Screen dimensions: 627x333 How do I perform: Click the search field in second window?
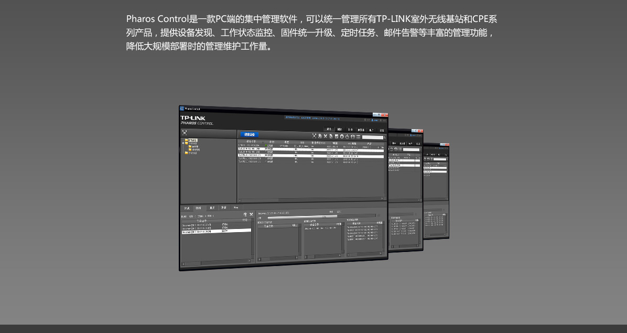tap(411, 150)
